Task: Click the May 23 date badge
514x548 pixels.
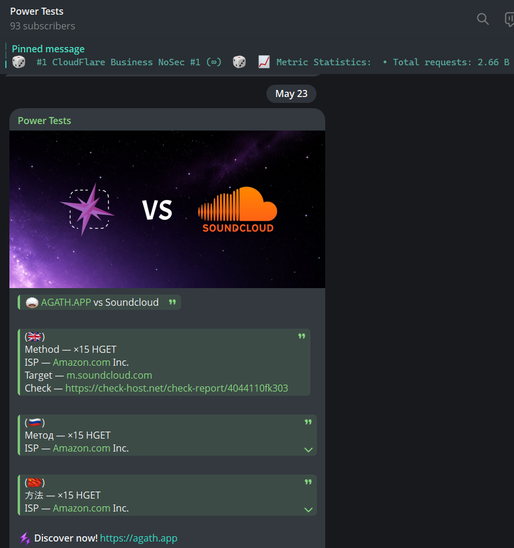Action: point(291,93)
